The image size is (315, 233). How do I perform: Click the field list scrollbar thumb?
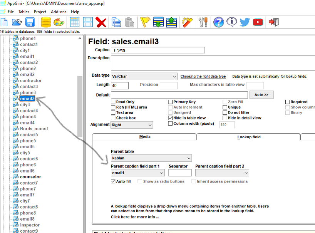pos(80,106)
